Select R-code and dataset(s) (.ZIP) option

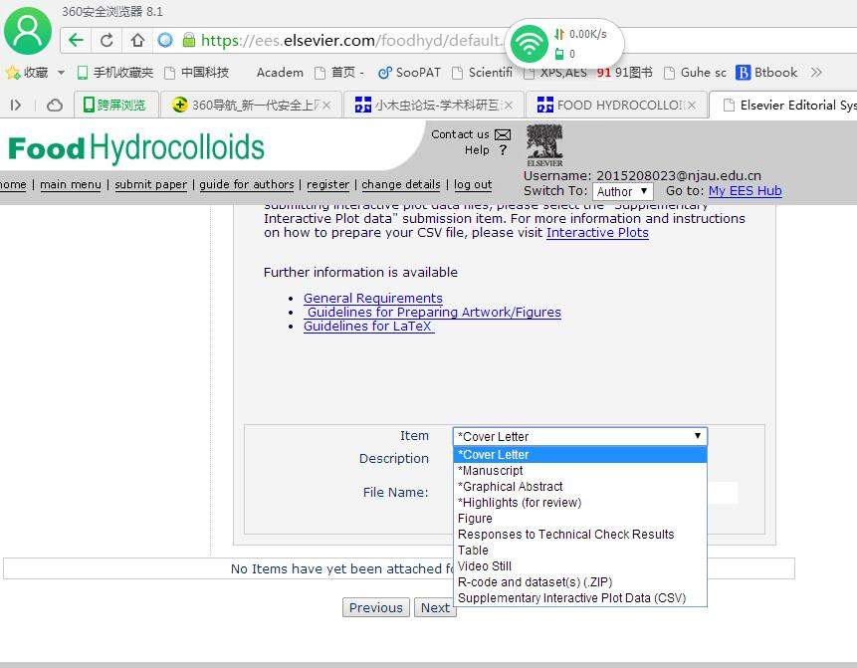[x=580, y=582]
